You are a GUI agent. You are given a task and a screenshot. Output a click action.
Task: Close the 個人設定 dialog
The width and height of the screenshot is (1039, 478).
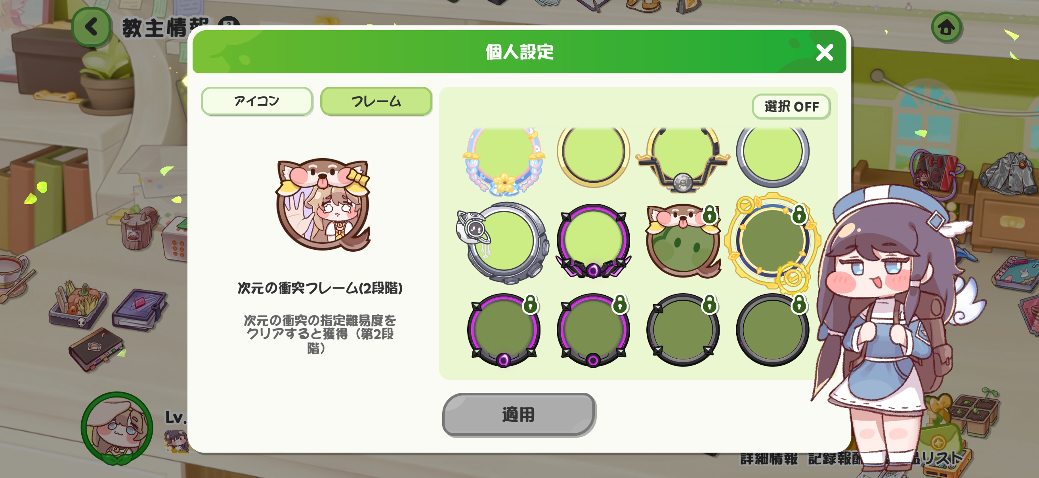[x=824, y=52]
